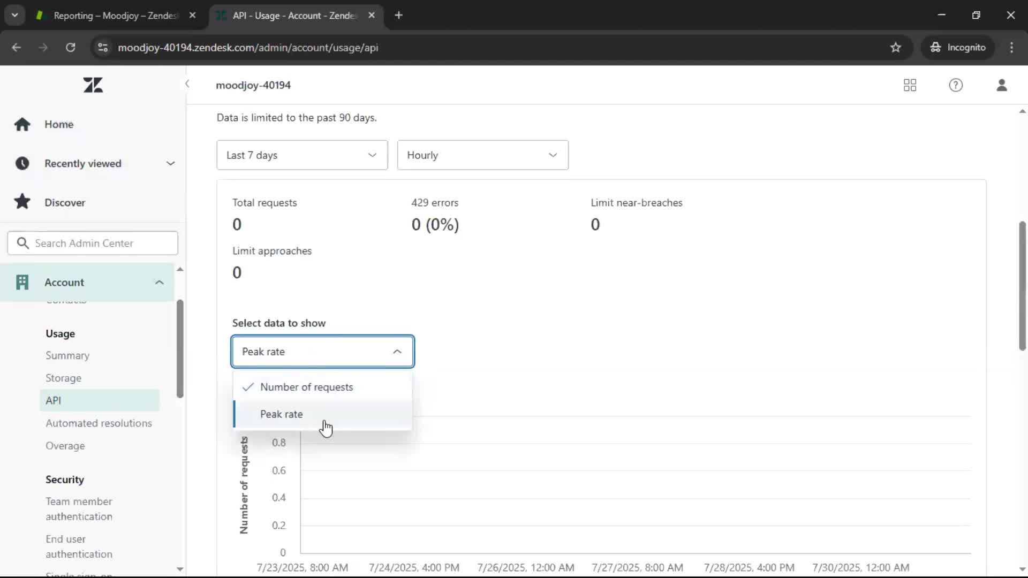Screen dimensions: 1028x578
Task: Click the Limit approaches label
Action: pos(271,251)
